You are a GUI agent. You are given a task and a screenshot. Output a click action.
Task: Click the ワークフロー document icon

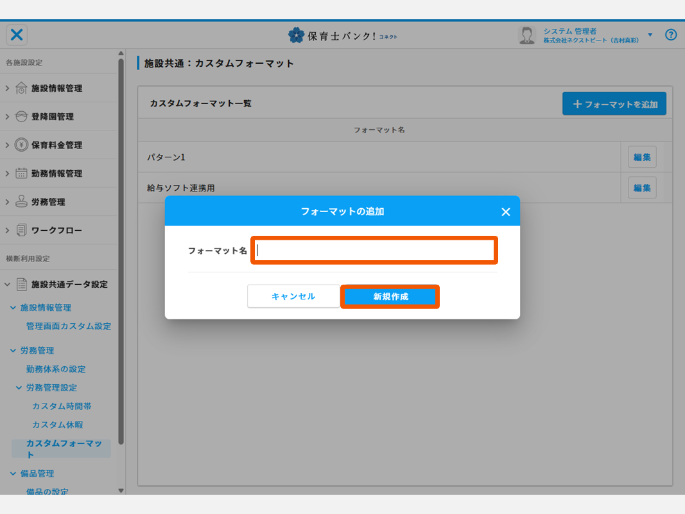21,230
